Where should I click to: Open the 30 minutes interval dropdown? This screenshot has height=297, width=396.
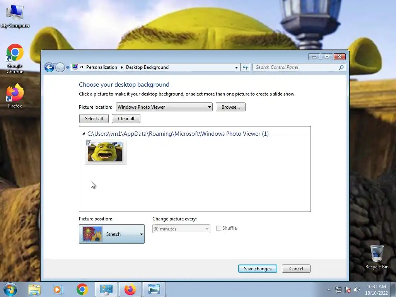(x=181, y=229)
